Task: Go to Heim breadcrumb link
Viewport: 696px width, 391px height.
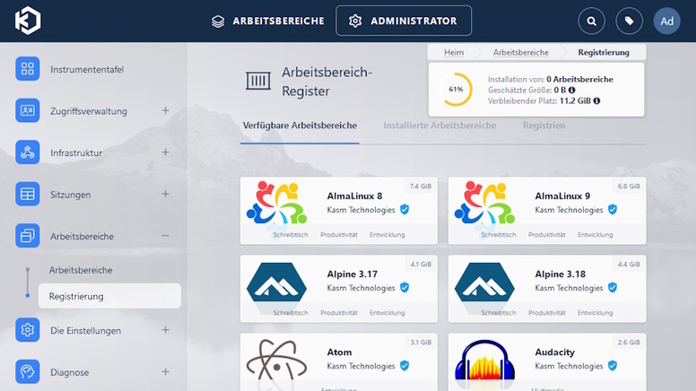Action: [454, 52]
